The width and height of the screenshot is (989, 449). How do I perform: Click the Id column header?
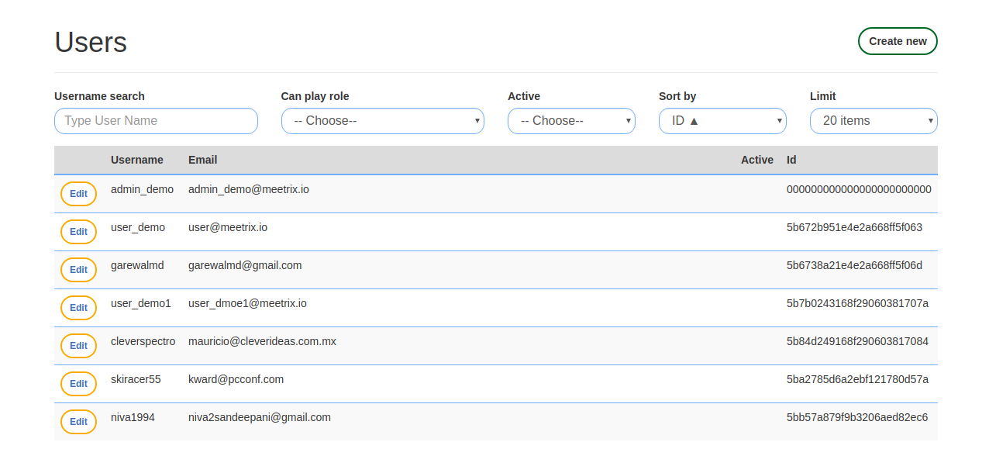click(x=791, y=160)
